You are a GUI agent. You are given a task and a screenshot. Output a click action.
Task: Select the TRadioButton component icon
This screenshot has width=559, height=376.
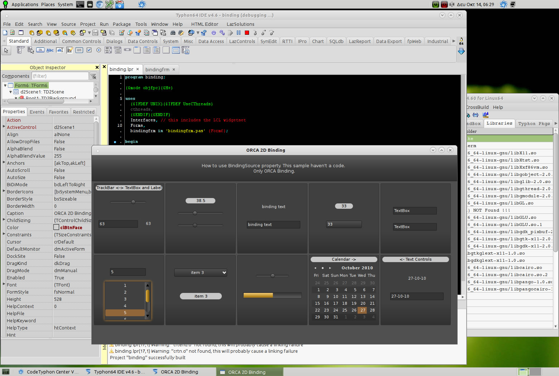[x=99, y=50]
